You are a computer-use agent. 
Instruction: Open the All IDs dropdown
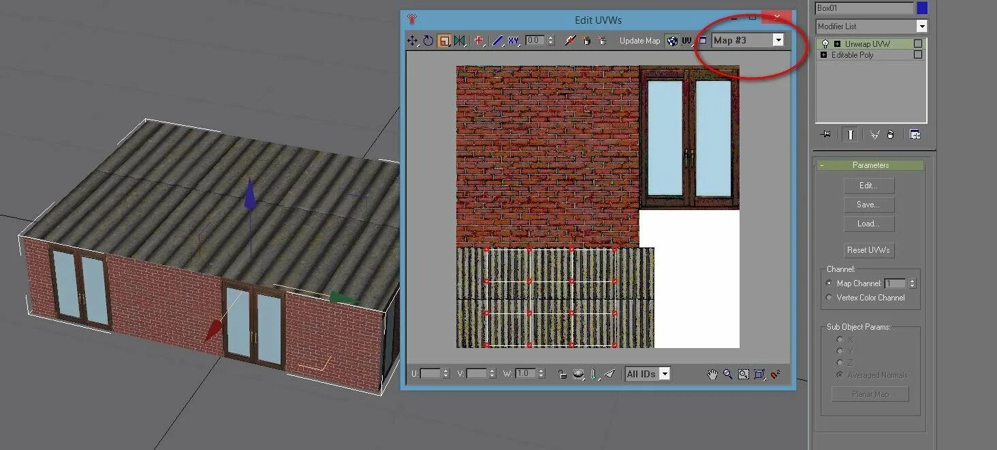665,374
